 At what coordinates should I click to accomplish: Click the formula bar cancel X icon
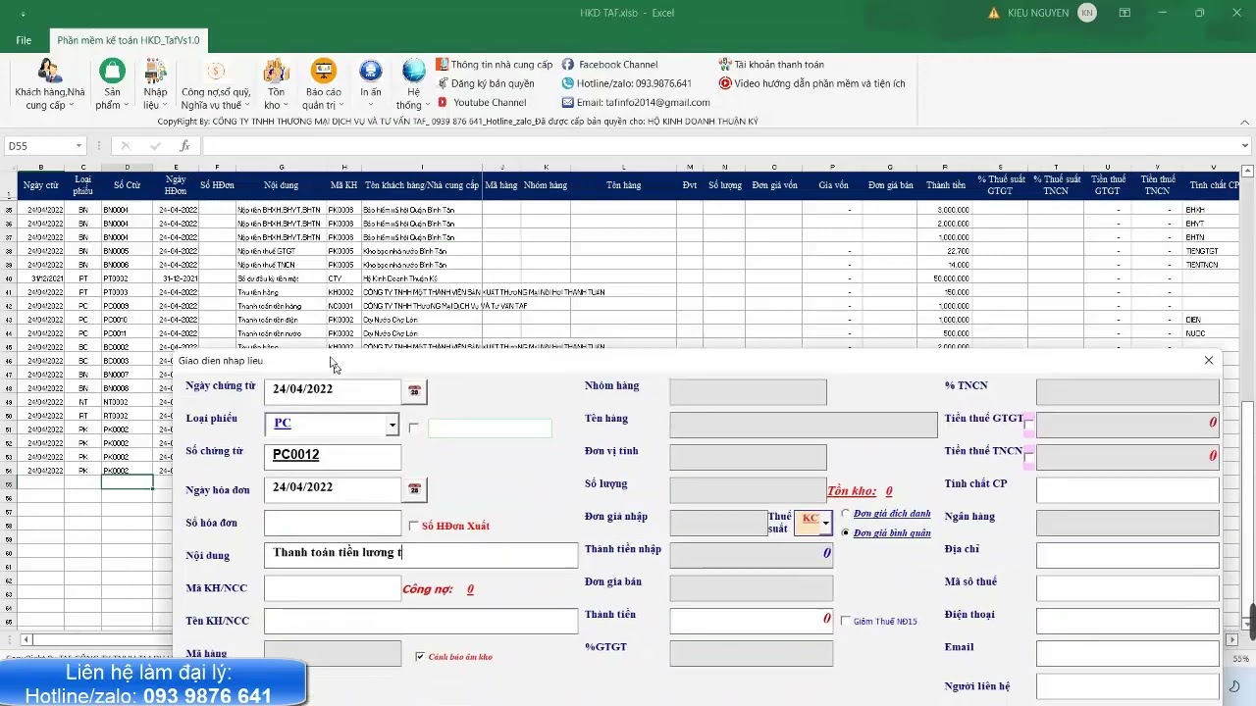[126, 146]
